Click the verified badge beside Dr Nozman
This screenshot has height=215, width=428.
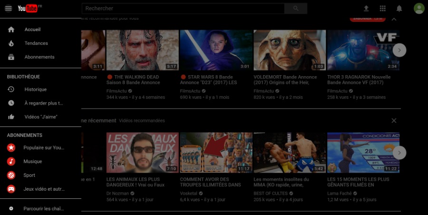[132, 193]
